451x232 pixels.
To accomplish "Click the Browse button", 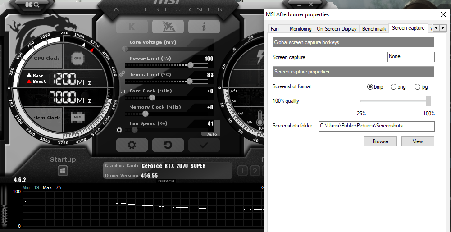I will [x=380, y=141].
